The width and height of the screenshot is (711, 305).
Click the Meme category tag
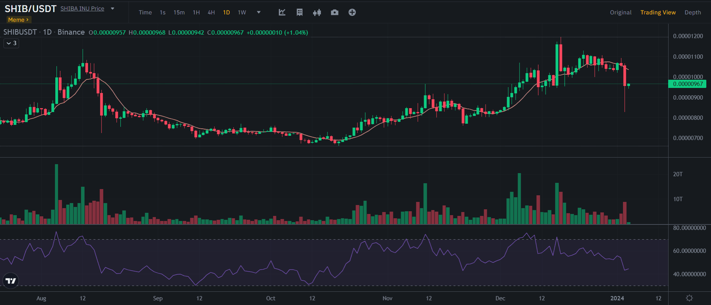point(18,20)
